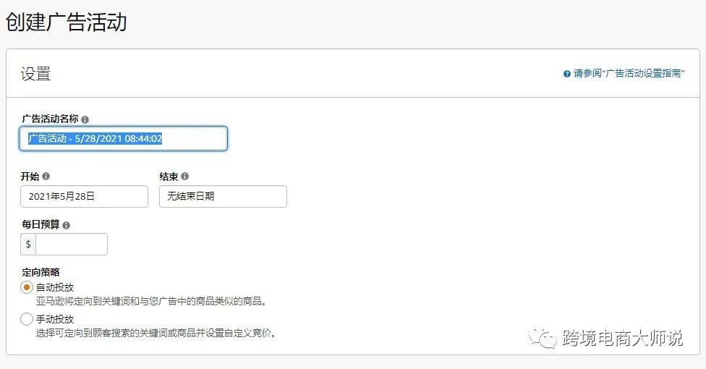This screenshot has width=706, height=369.
Task: Click info icon beside 结束 label
Action: (x=184, y=176)
